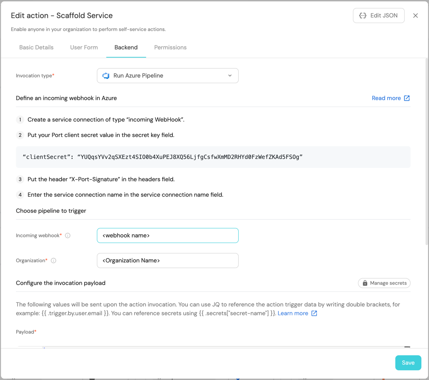Image resolution: width=429 pixels, height=380 pixels.
Task: Focus the Incoming webhook name field
Action: [167, 236]
